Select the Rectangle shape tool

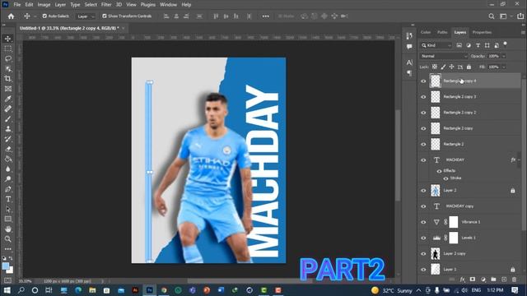pyautogui.click(x=7, y=220)
